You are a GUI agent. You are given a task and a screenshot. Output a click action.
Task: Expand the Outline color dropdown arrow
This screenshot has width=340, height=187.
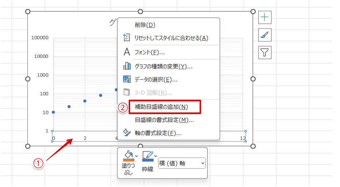click(x=156, y=156)
